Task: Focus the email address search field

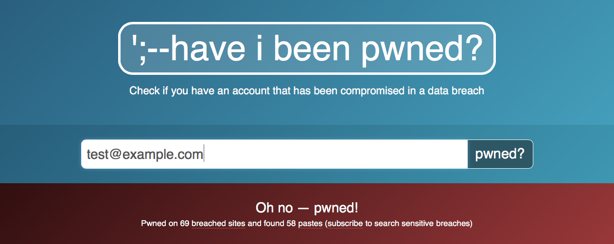Action: [x=274, y=154]
